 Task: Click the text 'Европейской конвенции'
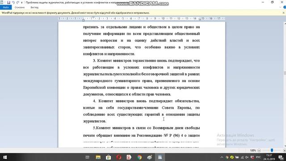click(x=104, y=88)
